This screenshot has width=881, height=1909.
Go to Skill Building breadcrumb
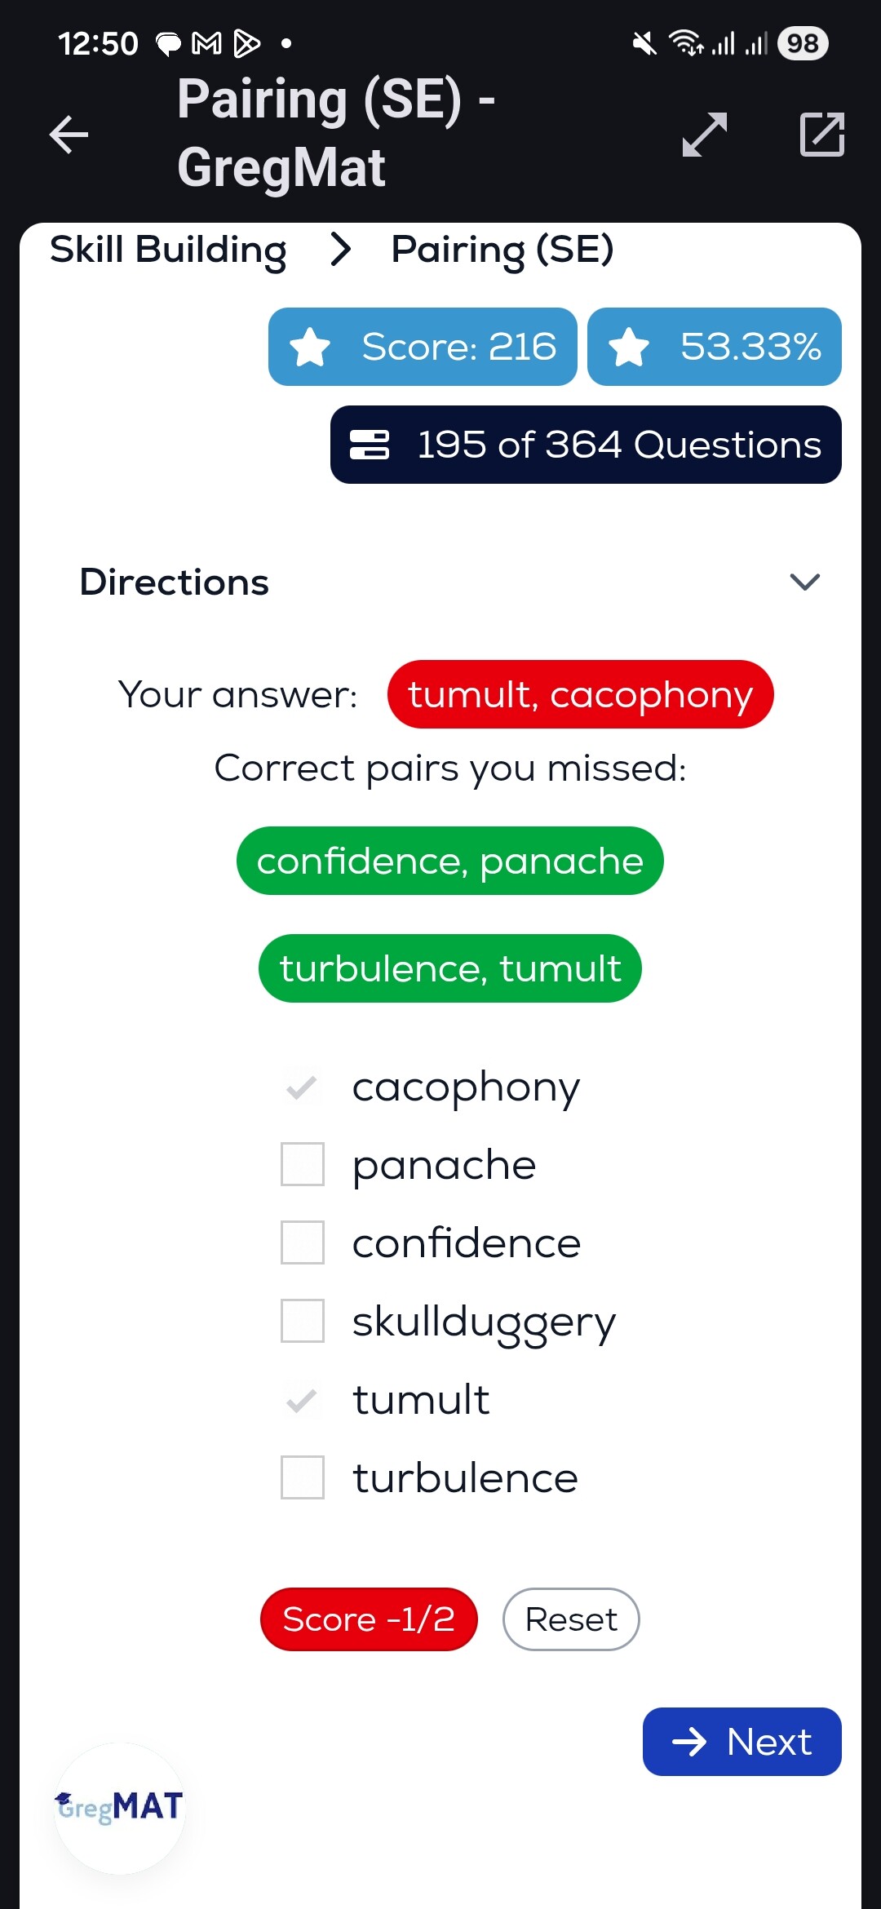168,250
